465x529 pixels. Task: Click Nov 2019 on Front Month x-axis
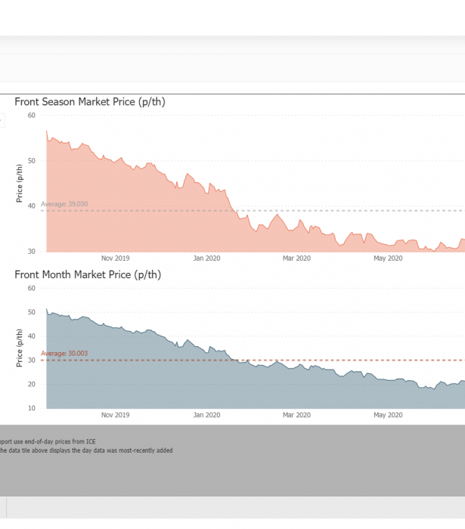(x=115, y=415)
